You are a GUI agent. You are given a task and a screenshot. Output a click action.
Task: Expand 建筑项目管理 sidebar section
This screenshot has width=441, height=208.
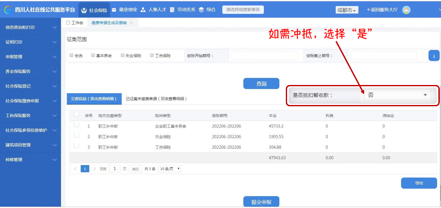coord(30,145)
